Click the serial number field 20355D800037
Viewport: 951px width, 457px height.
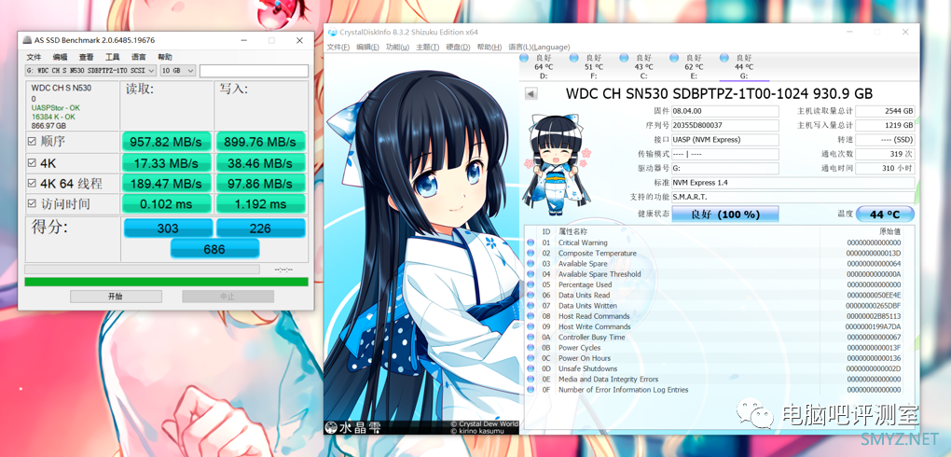(725, 125)
